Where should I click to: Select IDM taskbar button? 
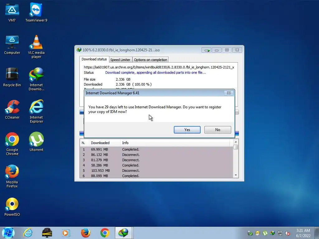pos(124,233)
